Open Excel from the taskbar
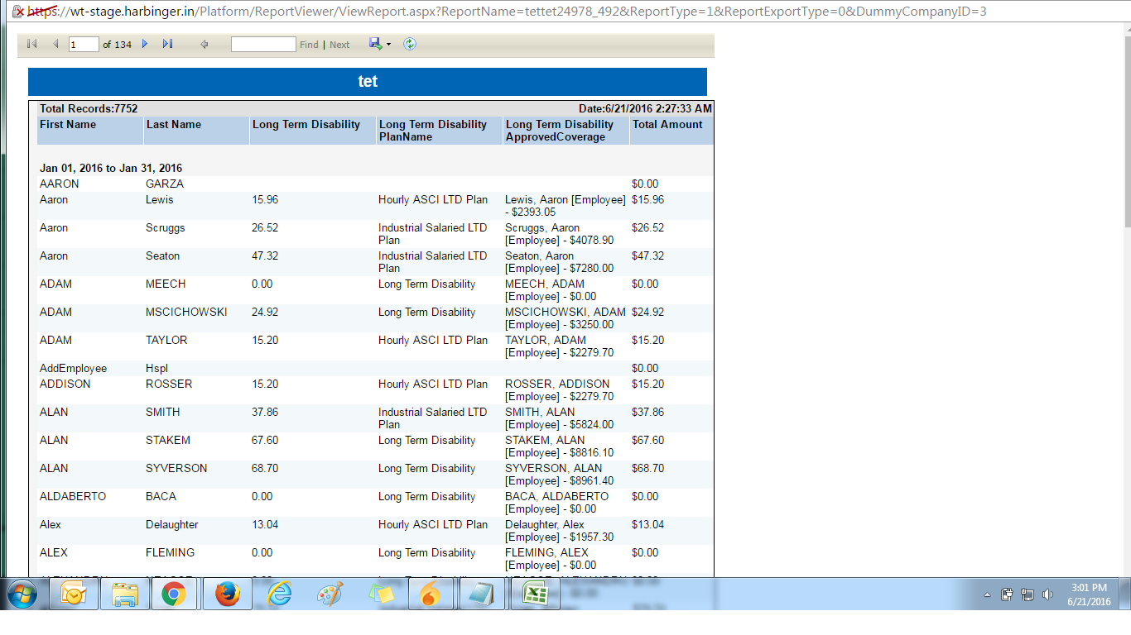 (534, 594)
